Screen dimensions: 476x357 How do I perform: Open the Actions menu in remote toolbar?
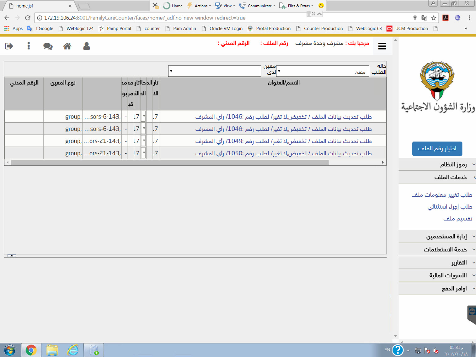click(x=199, y=6)
